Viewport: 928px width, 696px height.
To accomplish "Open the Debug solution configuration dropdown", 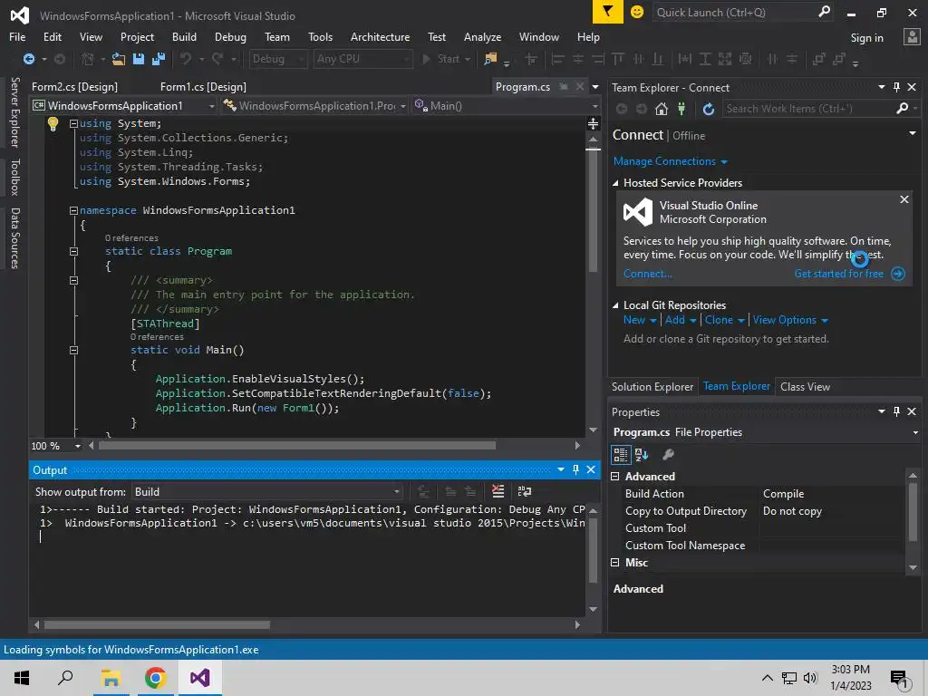I will pos(277,59).
